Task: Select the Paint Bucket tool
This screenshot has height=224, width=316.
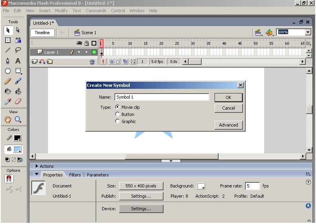Action: coord(18,91)
